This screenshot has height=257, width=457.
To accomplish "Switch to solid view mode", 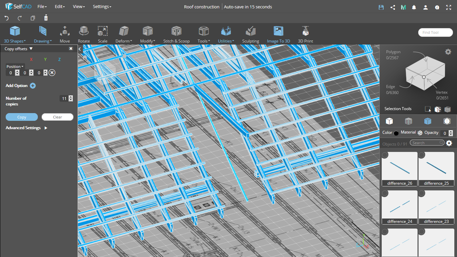I will click(x=389, y=121).
